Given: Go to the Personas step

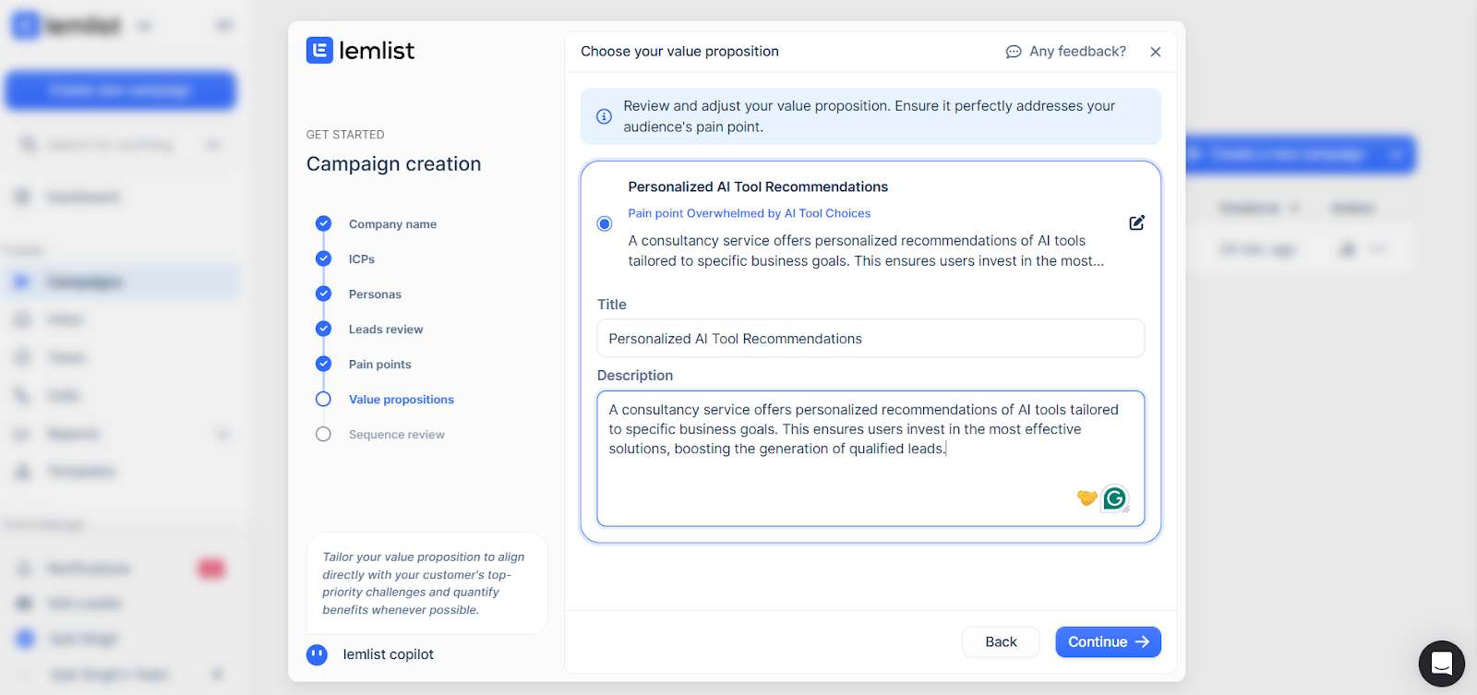Looking at the screenshot, I should coord(375,294).
